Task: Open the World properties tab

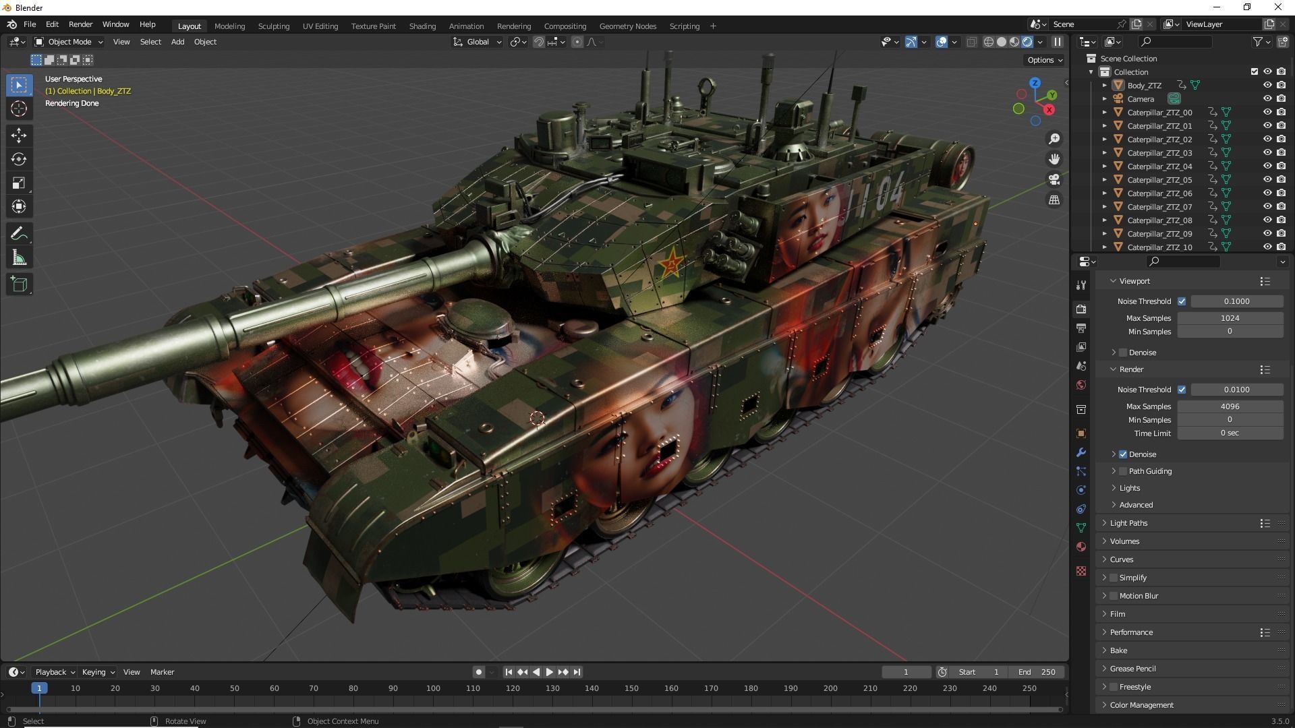Action: (x=1081, y=385)
